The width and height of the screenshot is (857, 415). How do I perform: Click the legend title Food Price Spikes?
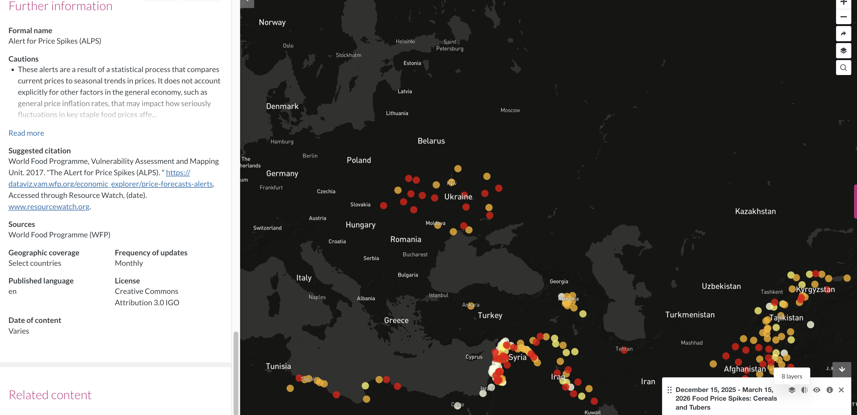pyautogui.click(x=726, y=398)
